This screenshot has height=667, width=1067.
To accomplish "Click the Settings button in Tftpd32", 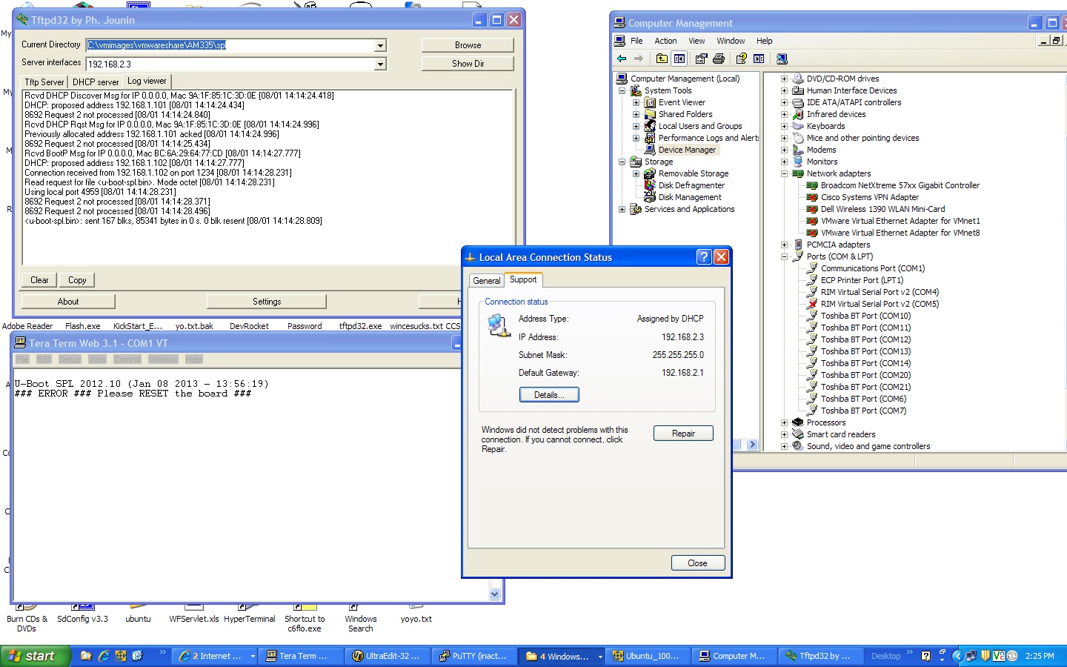I will [x=267, y=302].
